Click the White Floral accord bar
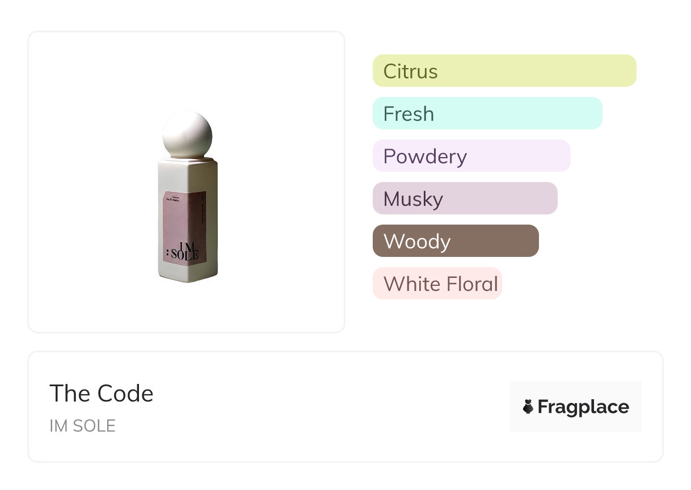 (437, 284)
